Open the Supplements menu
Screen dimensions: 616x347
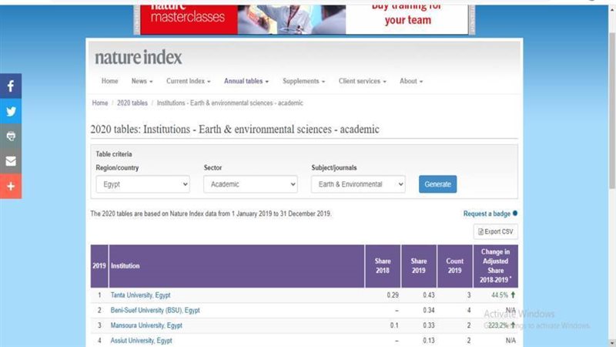click(303, 81)
